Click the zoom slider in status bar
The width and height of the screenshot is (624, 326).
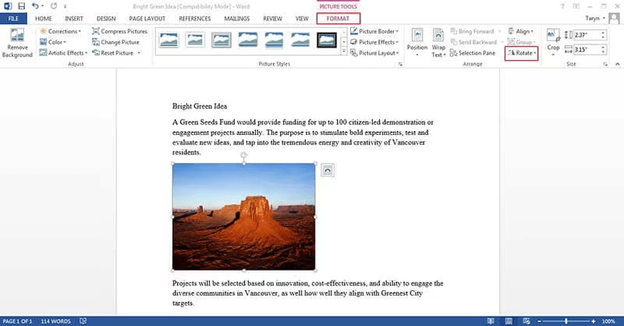tap(565, 321)
